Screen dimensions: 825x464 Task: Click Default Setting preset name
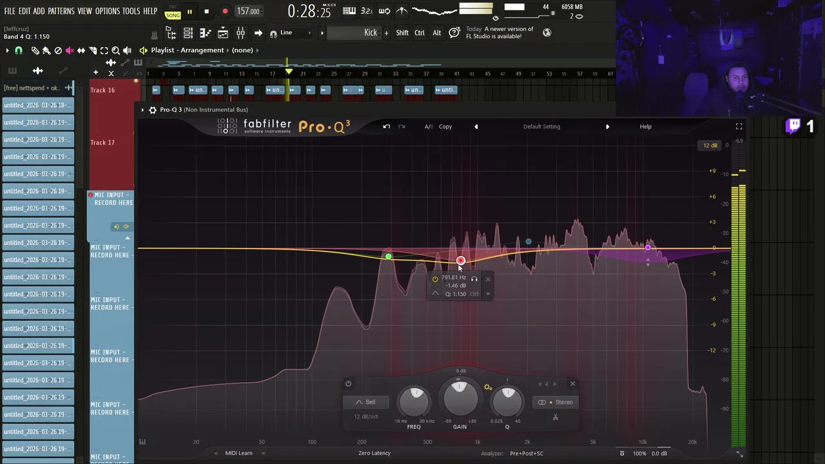point(541,126)
